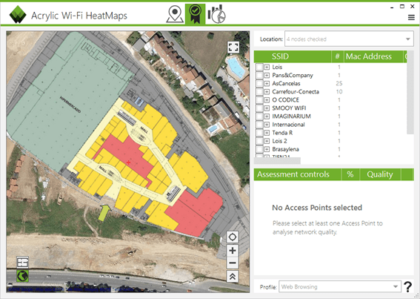The image size is (420, 299).
Task: Expand the AsCancelas tree node
Action: click(267, 84)
